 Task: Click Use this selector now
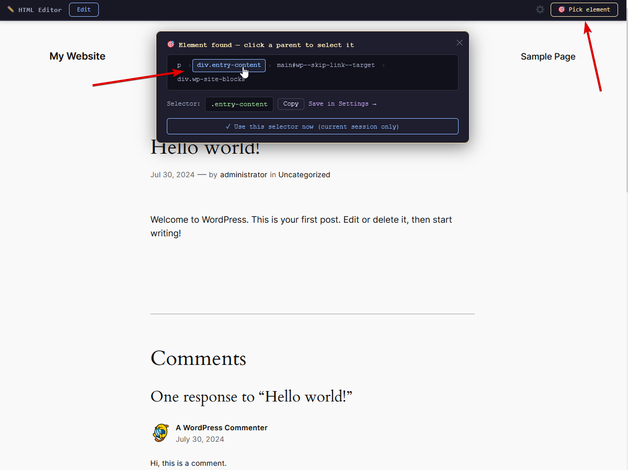tap(312, 126)
